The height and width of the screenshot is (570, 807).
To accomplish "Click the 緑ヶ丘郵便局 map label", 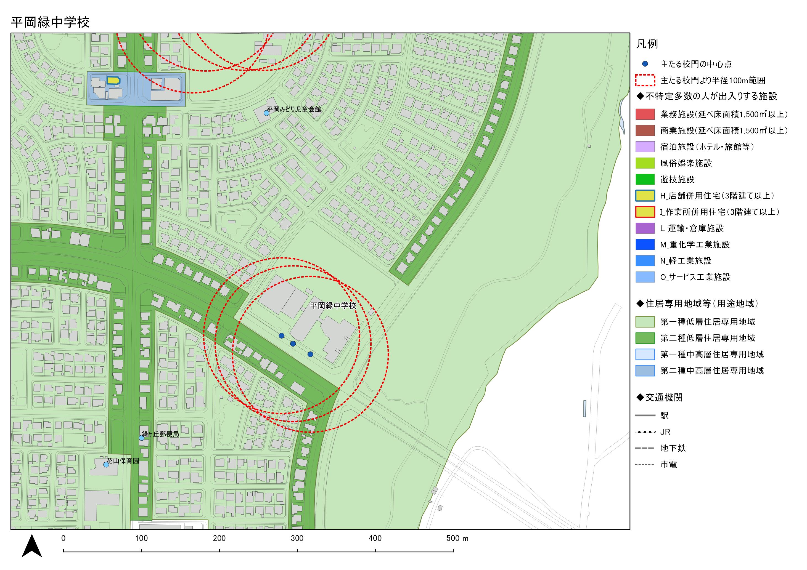I will point(160,434).
